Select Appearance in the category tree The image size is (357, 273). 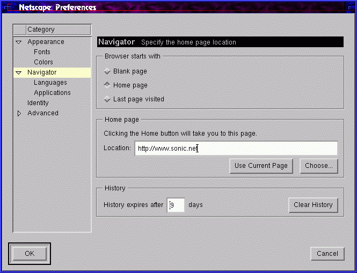coord(46,42)
